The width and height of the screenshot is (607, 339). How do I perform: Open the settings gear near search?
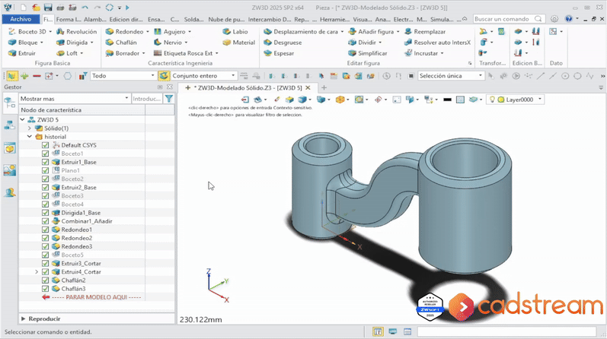pos(554,19)
